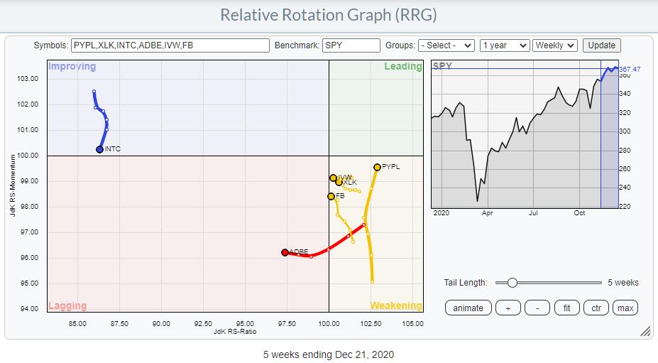Click the FB data point marker
Screen dimensions: 658x363
[331, 196]
